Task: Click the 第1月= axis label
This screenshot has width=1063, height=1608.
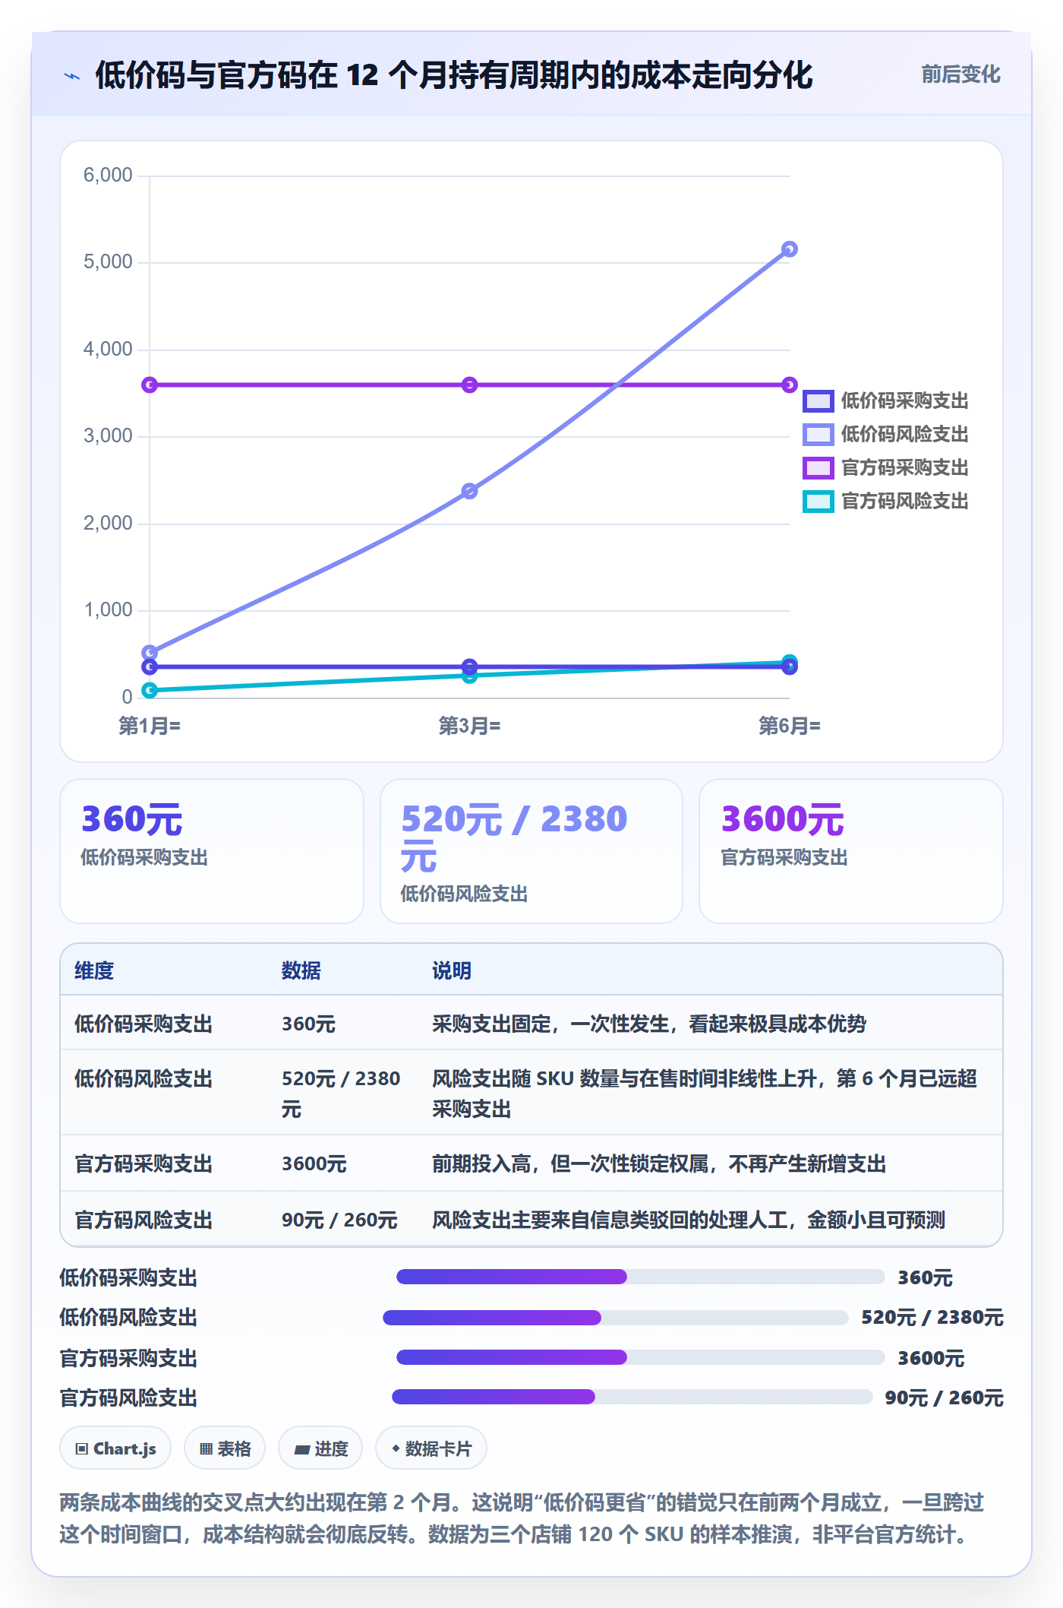Action: 150,726
